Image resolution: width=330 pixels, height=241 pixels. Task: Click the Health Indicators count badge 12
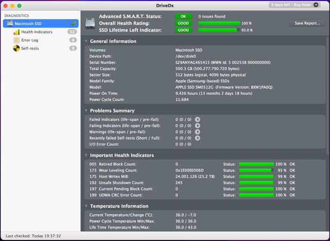(72, 32)
